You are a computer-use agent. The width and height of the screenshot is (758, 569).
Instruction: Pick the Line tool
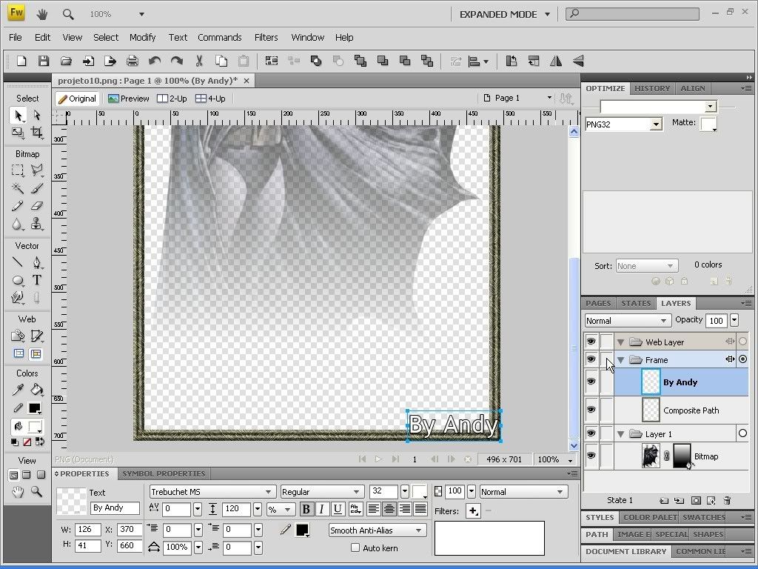pyautogui.click(x=18, y=262)
